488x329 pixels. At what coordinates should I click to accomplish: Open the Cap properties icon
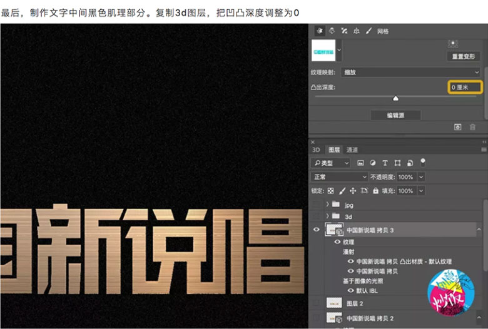pyautogui.click(x=344, y=31)
